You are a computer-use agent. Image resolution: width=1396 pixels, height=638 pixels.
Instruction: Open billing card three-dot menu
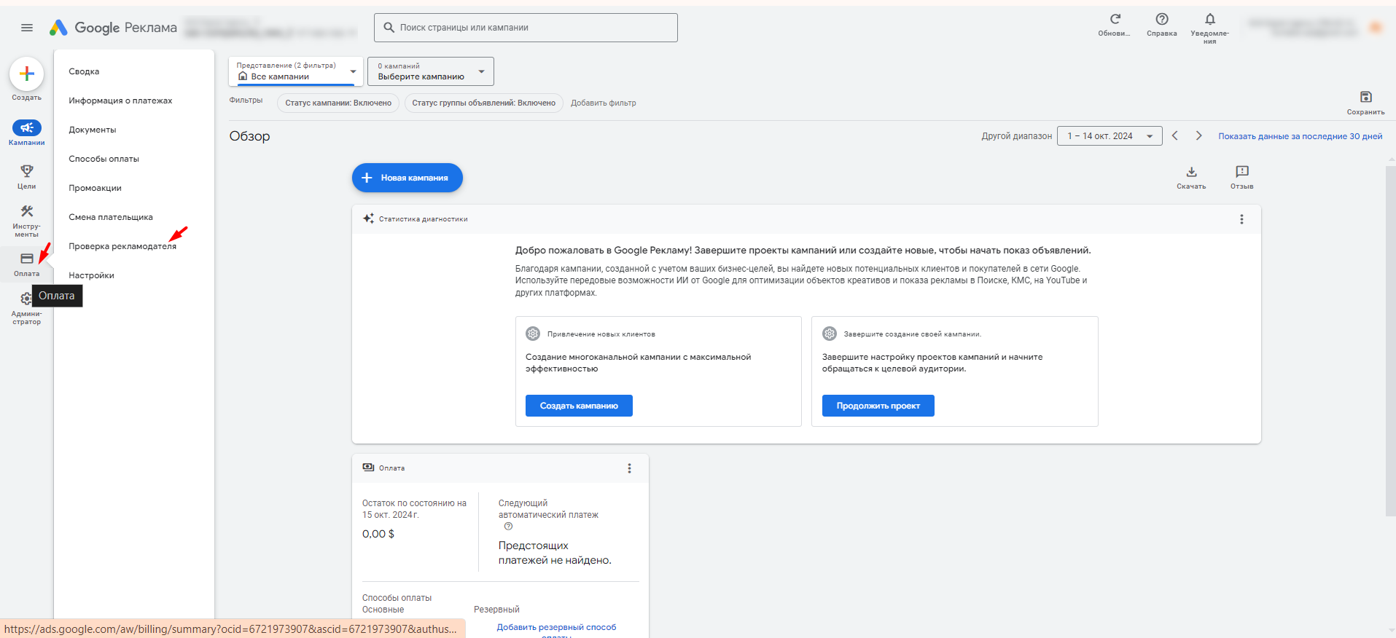[x=629, y=468]
